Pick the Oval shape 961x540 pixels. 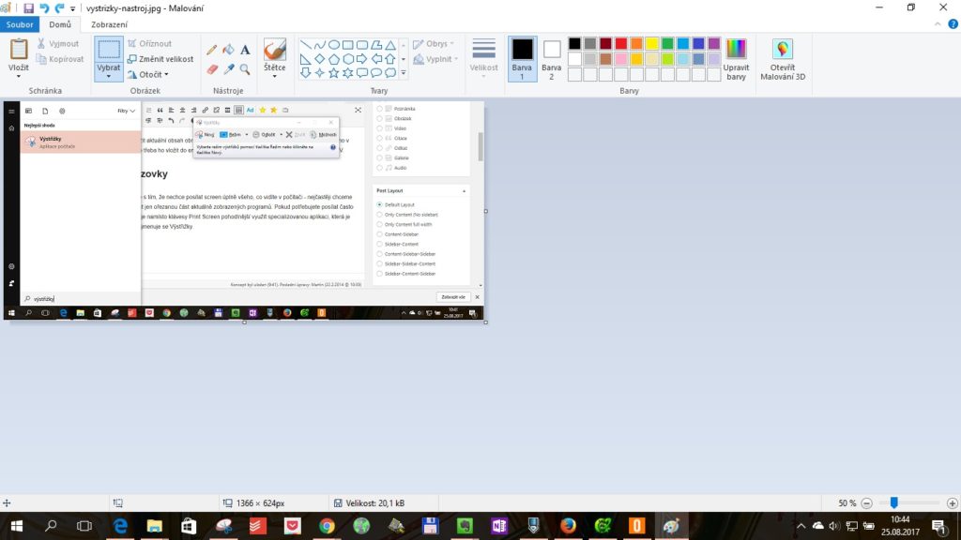tap(333, 45)
